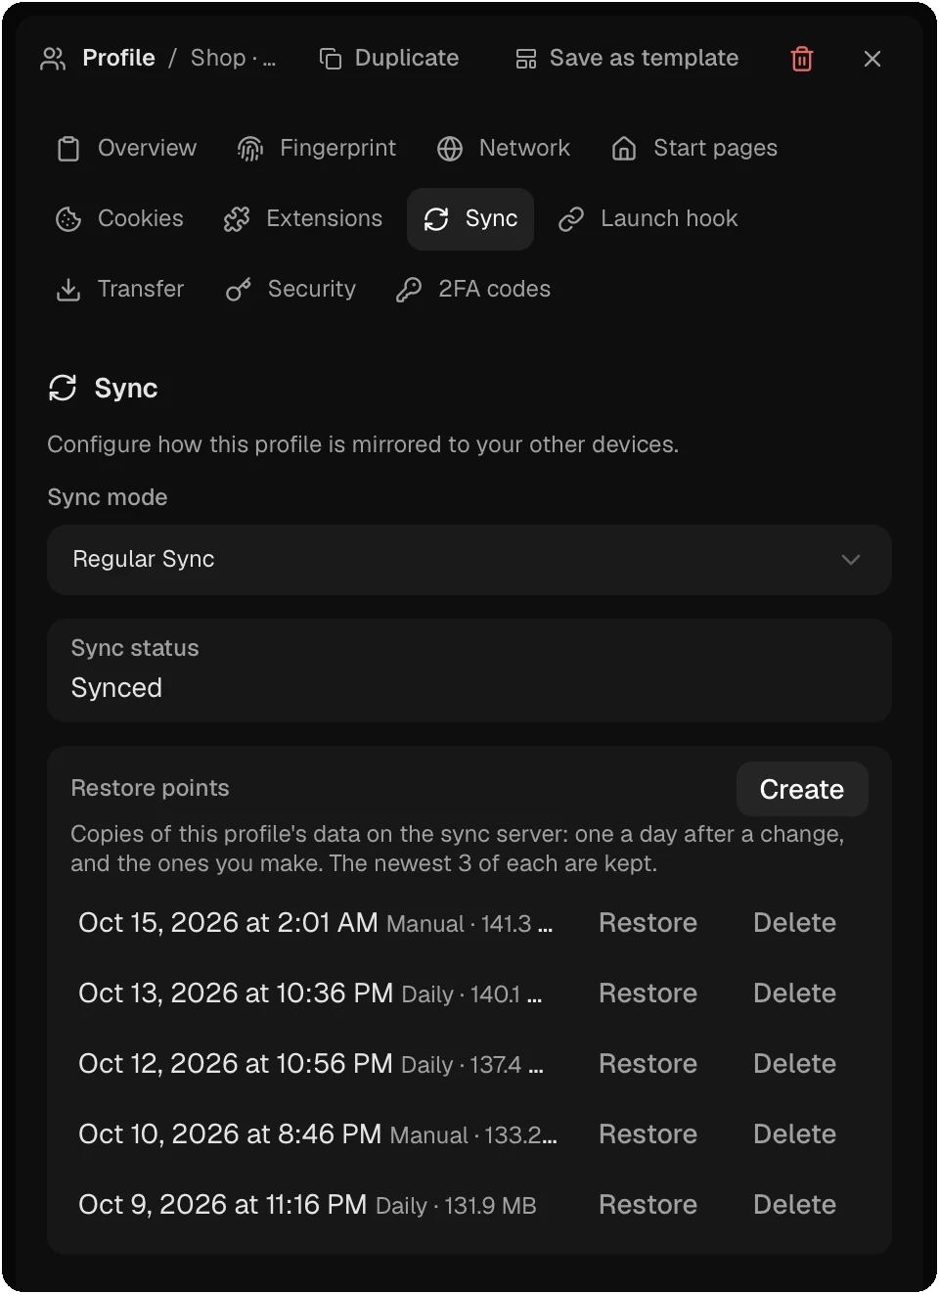Restore the Oct 12, 2026 point
Viewport: 939px width, 1294px height.
648,1064
